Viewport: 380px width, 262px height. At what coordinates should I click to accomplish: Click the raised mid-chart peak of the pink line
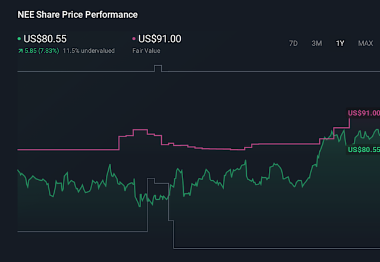[x=140, y=130]
